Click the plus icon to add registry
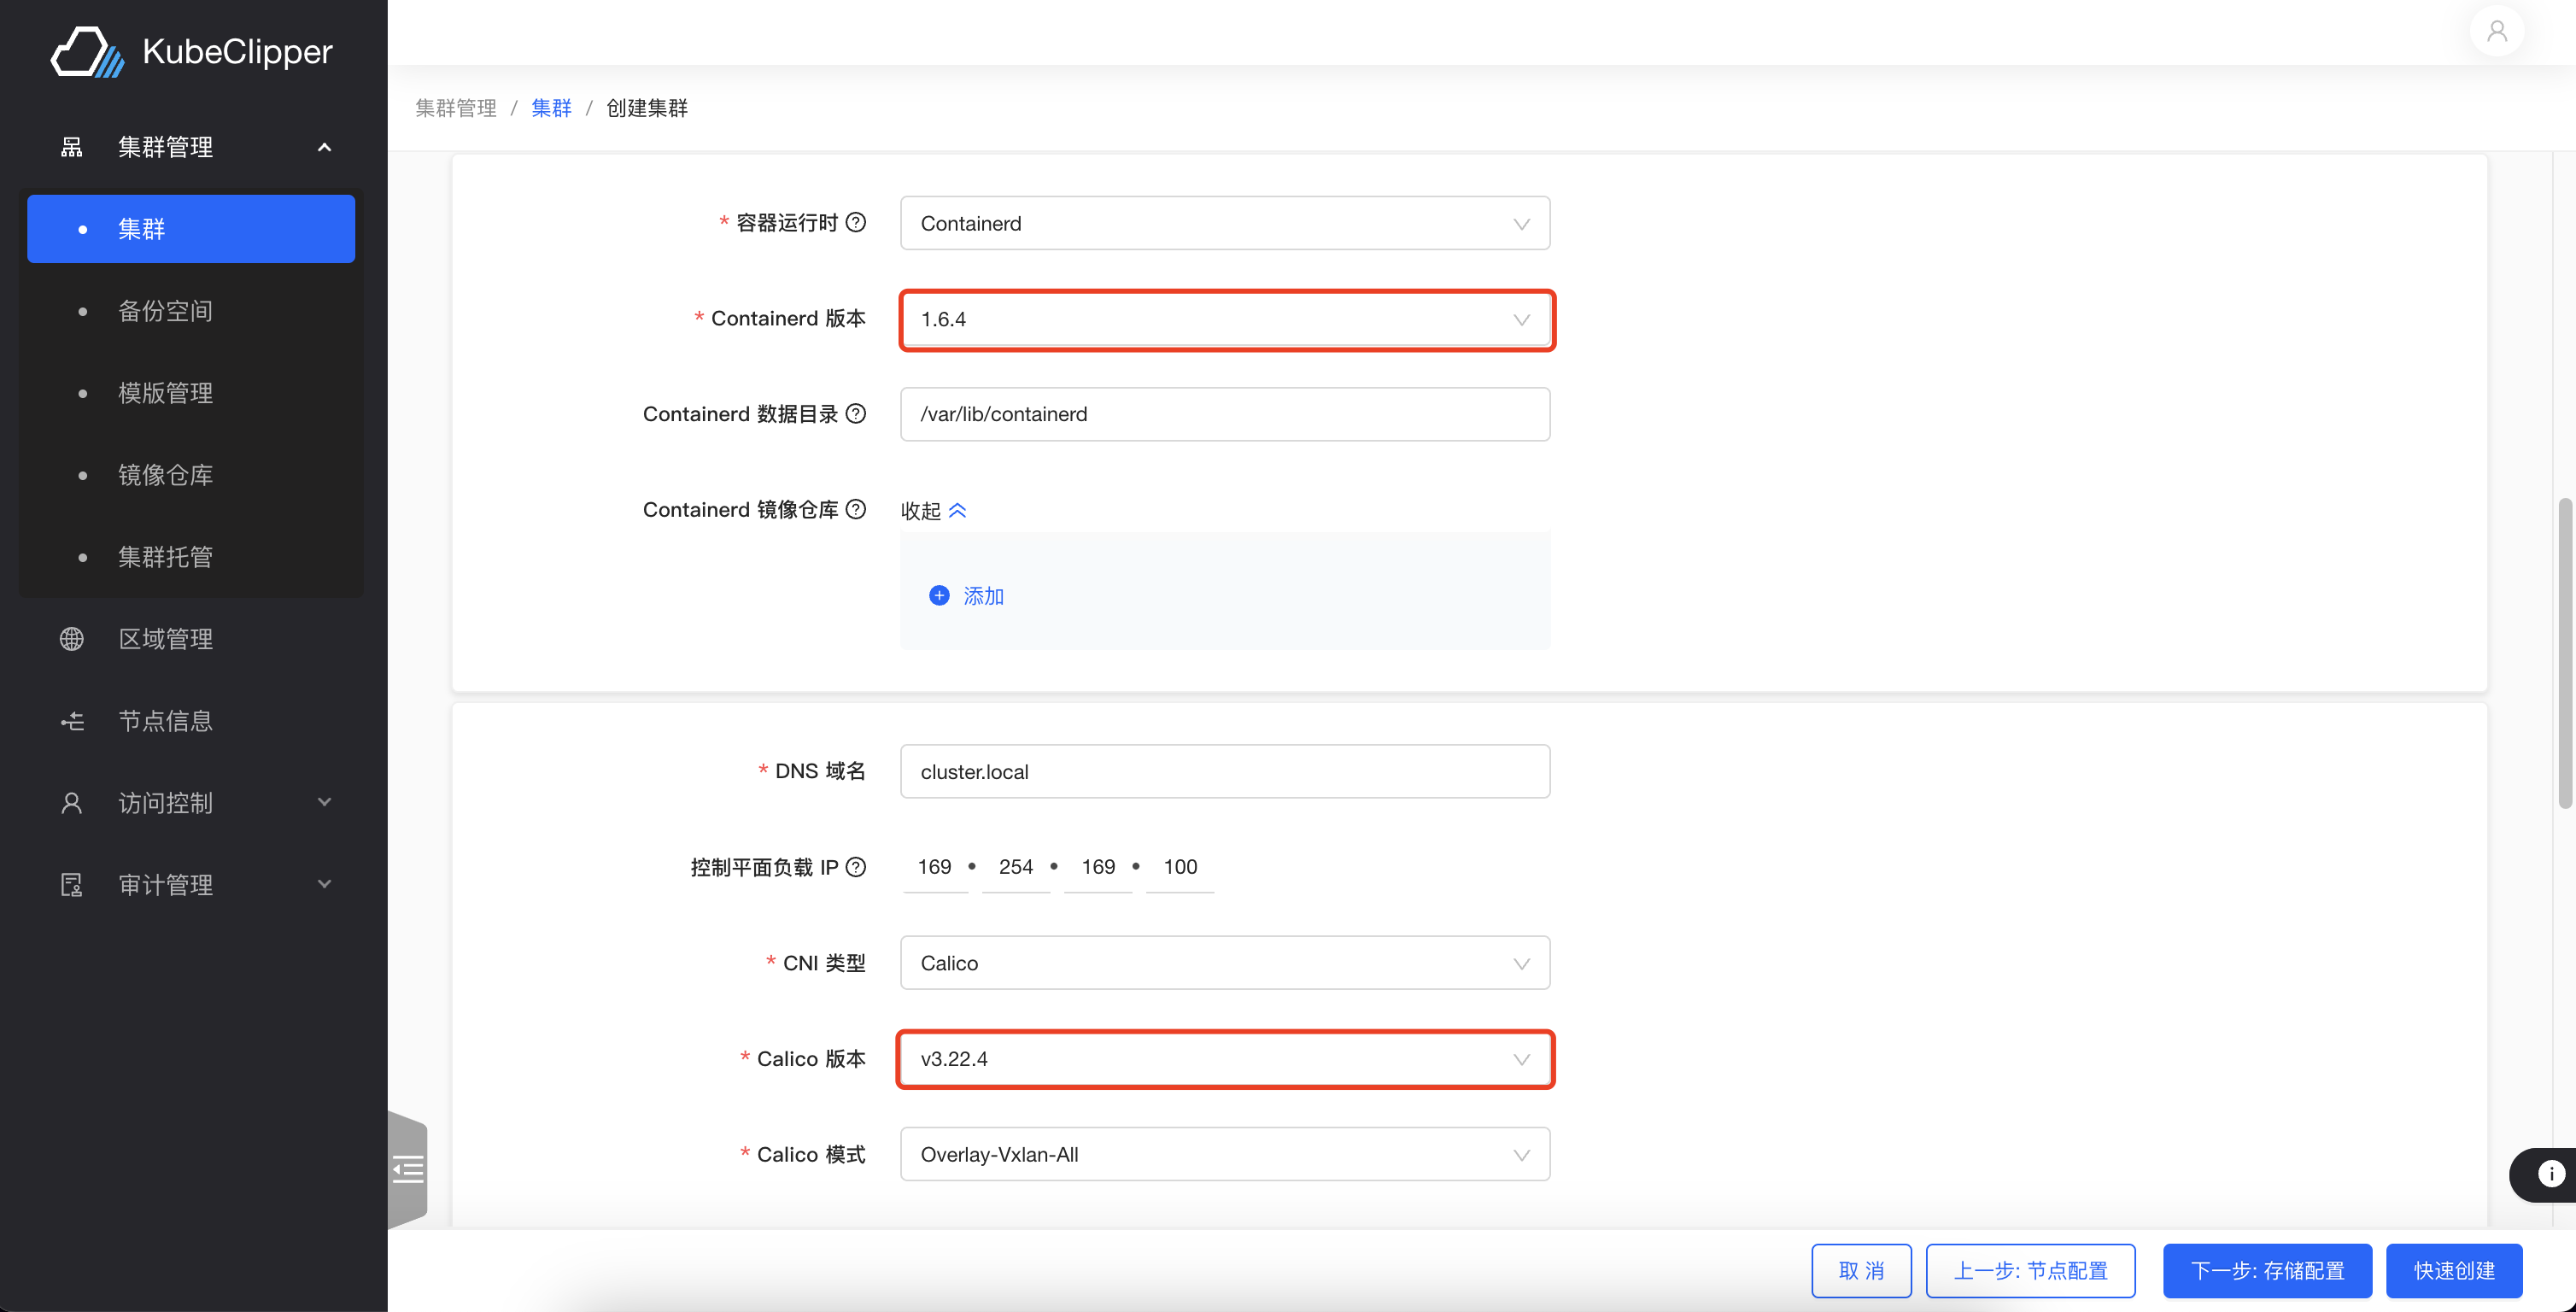This screenshot has height=1312, width=2576. pyautogui.click(x=939, y=596)
